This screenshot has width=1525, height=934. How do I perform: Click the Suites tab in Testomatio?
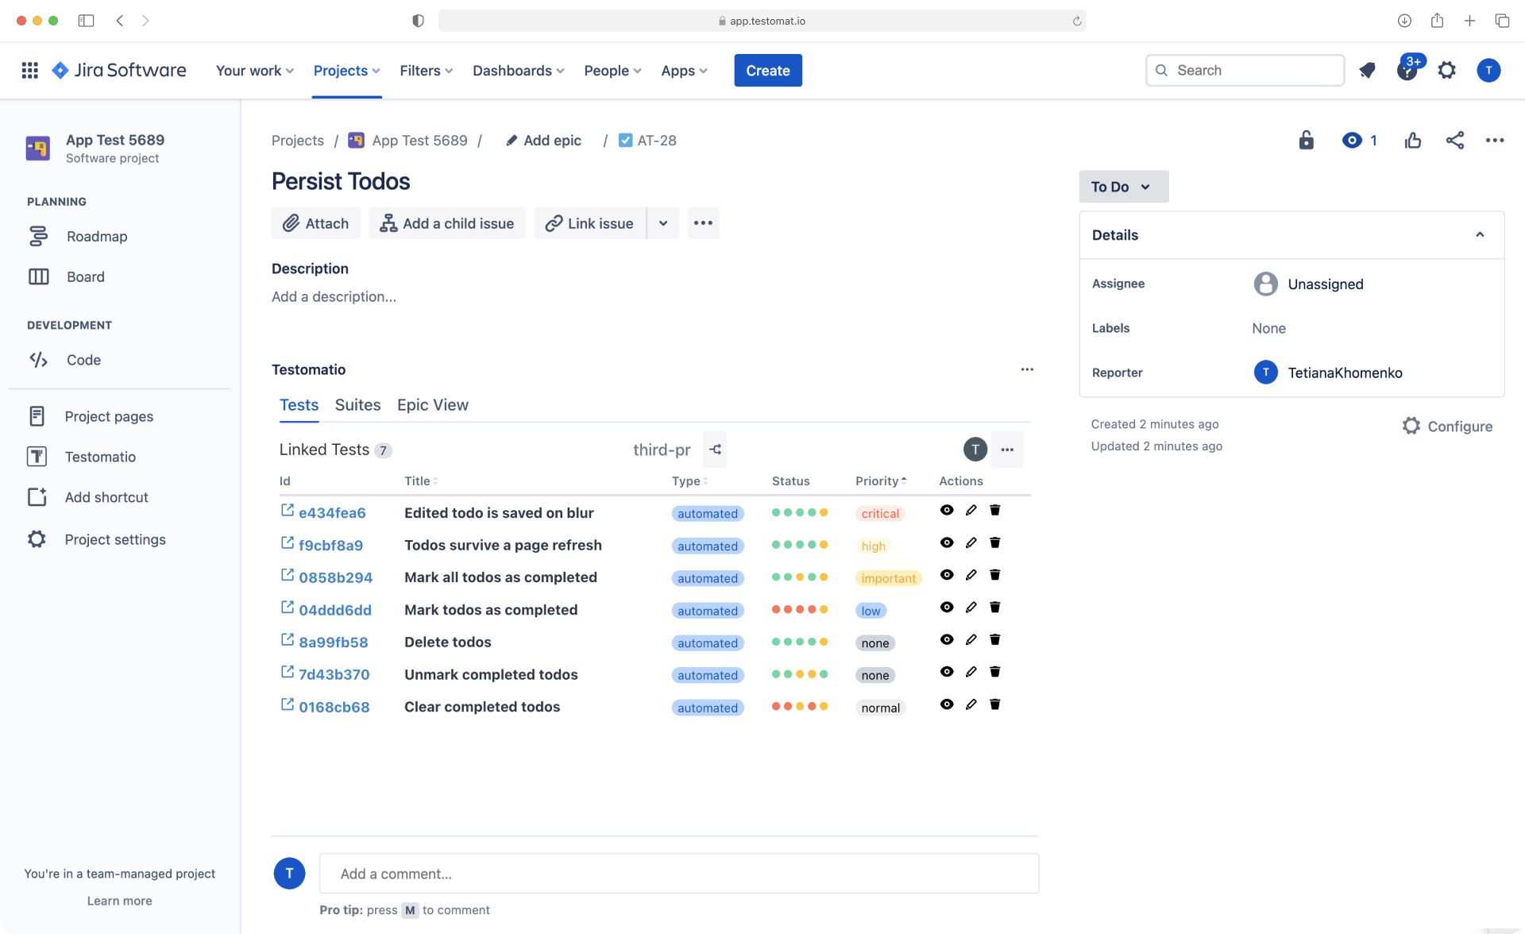tap(358, 404)
